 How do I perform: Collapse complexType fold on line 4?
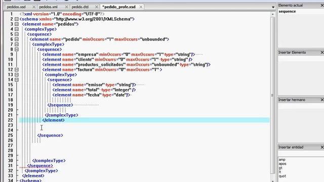(x=17, y=29)
